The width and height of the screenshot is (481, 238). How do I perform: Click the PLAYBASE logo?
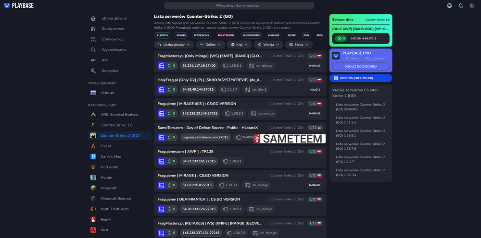(x=19, y=5)
